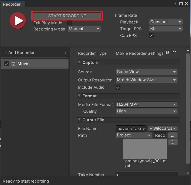Click the settings panel vertical scrollbar thumb
191x185 pixels.
tap(188, 109)
